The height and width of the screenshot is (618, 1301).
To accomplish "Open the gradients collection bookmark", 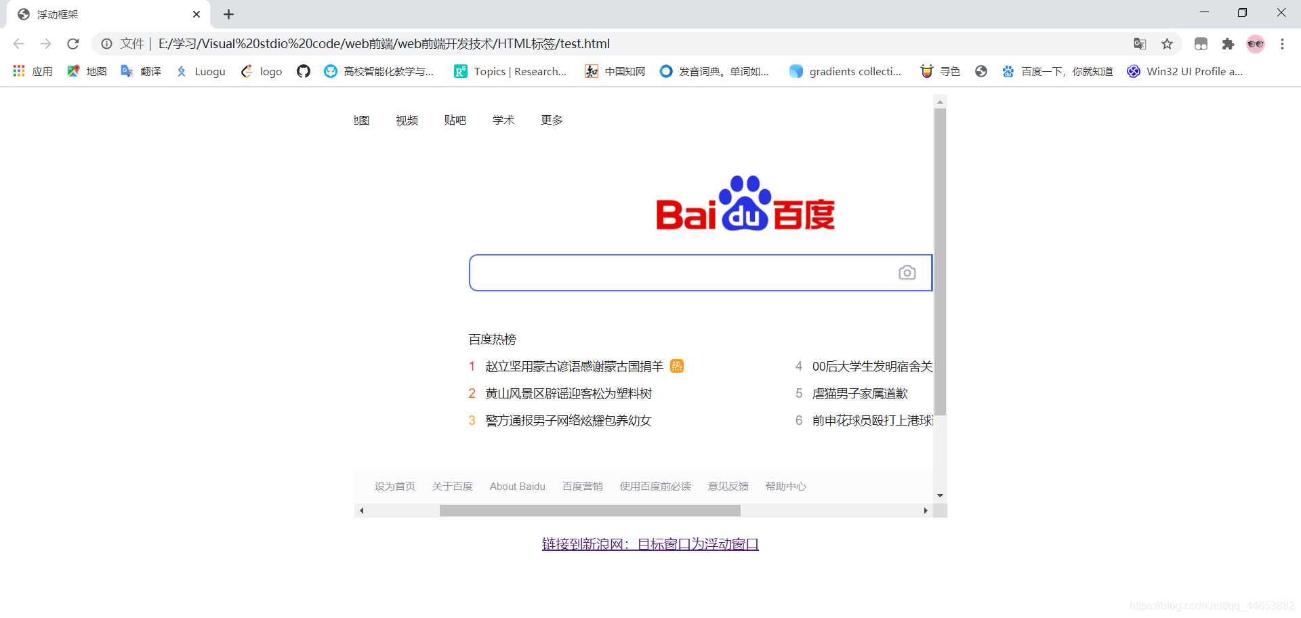I will pos(846,71).
